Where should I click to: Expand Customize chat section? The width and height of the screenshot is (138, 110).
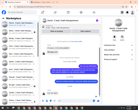click(118, 45)
